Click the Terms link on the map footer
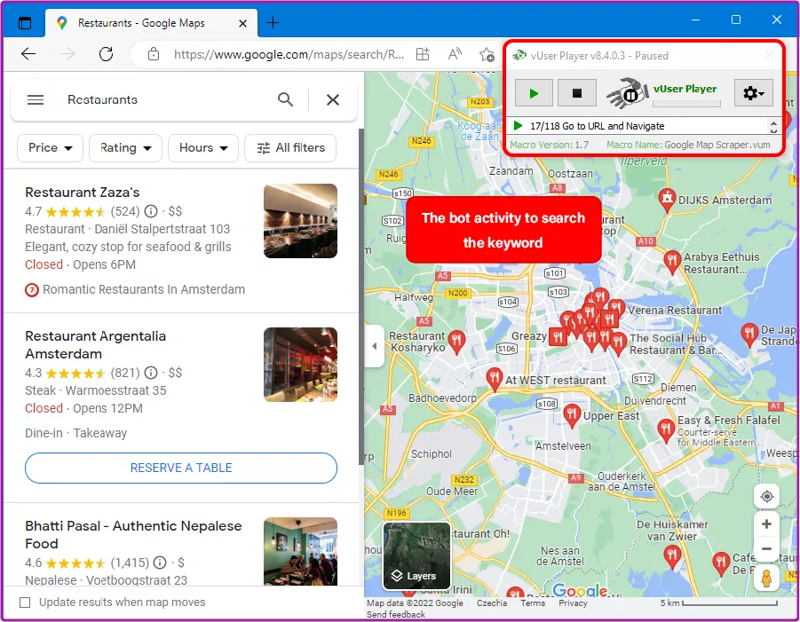Viewport: 800px width, 622px height. (533, 603)
